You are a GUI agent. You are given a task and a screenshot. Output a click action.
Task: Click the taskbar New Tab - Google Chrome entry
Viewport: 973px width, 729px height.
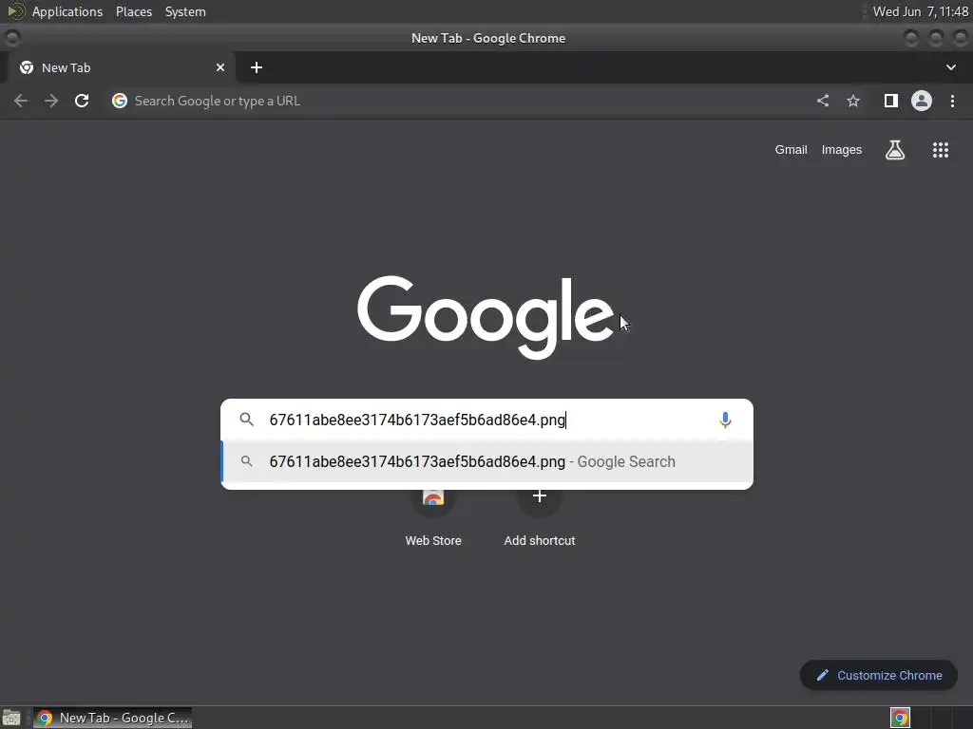[112, 718]
